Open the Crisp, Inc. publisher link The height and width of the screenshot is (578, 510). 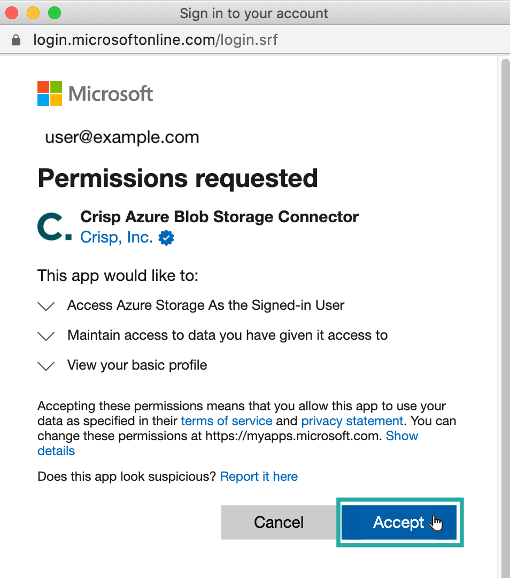pyautogui.click(x=117, y=237)
